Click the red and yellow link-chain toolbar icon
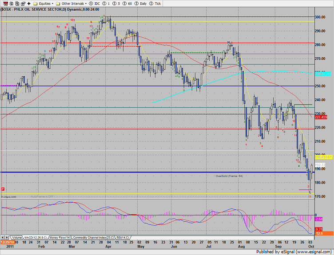Screen dimensions: 334x255 click(6, 4)
